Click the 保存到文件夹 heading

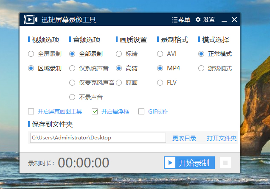tap(52, 124)
